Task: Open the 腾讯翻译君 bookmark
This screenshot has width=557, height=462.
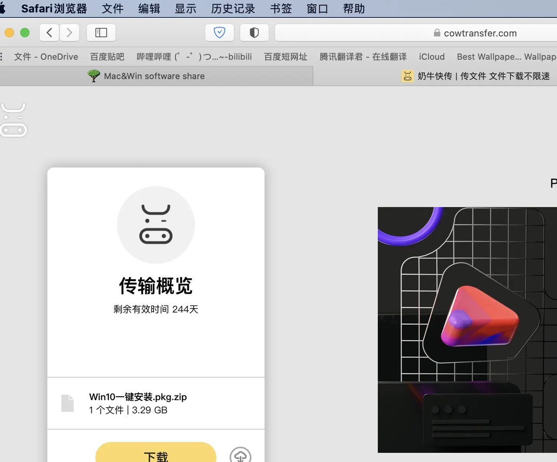Action: pyautogui.click(x=363, y=57)
